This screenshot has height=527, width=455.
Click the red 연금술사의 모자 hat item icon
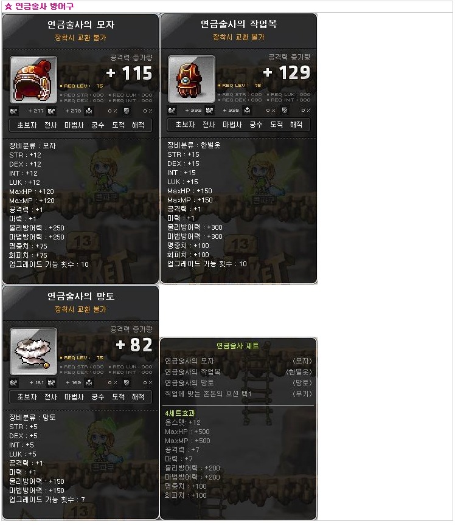(x=33, y=80)
